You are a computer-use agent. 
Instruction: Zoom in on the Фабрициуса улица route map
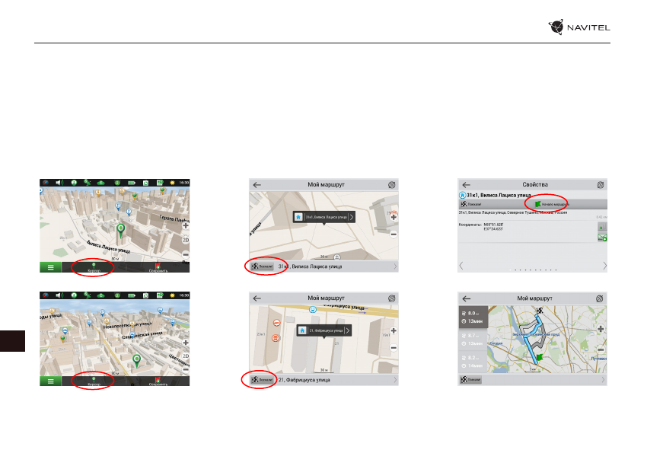[x=394, y=329]
